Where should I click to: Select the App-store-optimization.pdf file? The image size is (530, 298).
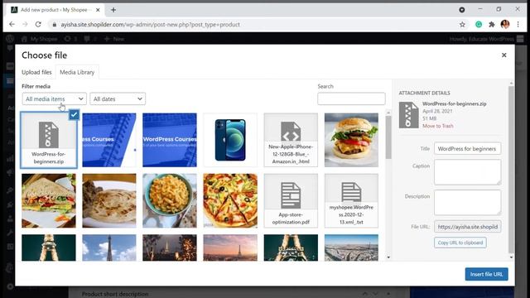click(291, 200)
